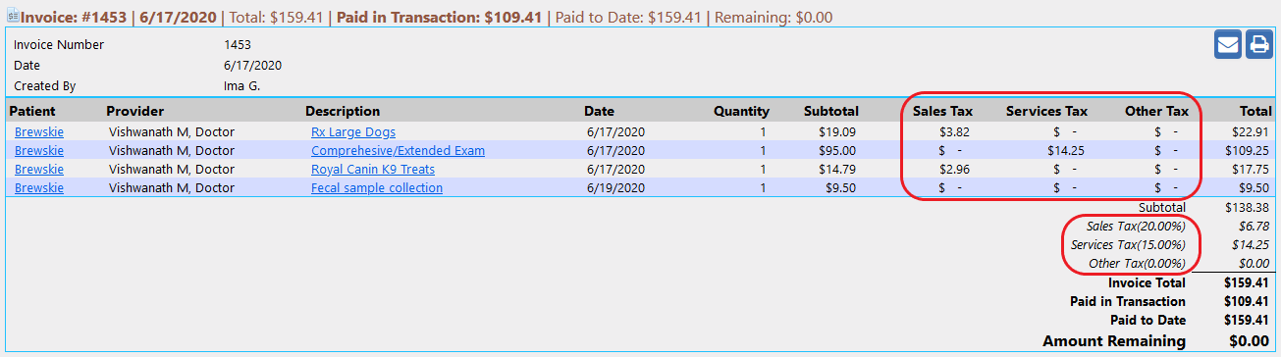This screenshot has width=1281, height=357.
Task: Click the Description column header
Action: (343, 111)
